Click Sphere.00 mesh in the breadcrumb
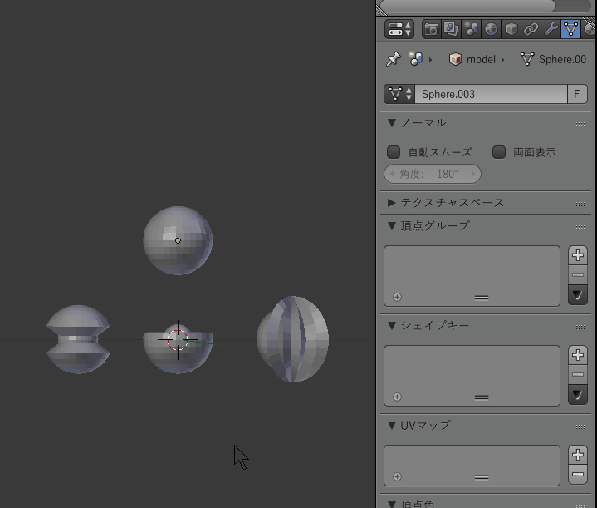Screen dimensions: 597x508 click(553, 60)
